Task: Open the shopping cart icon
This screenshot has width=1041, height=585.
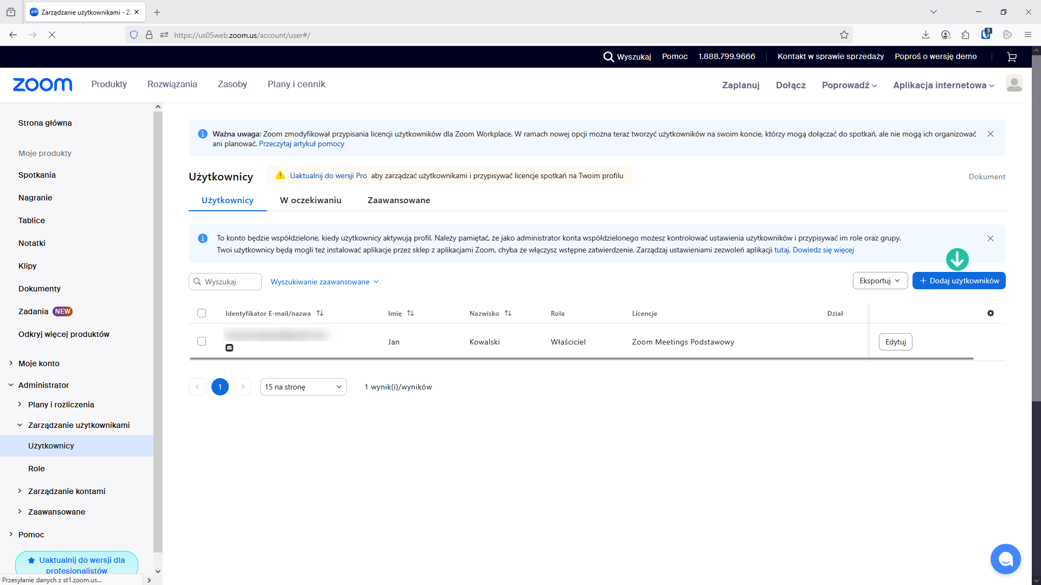Action: pos(1012,57)
